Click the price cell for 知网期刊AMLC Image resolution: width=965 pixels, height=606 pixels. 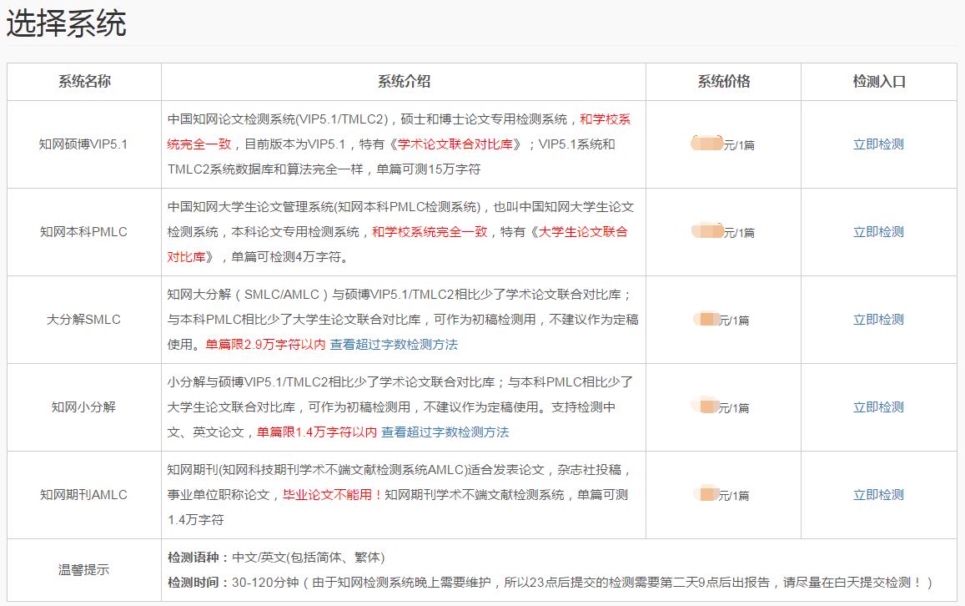click(x=723, y=494)
